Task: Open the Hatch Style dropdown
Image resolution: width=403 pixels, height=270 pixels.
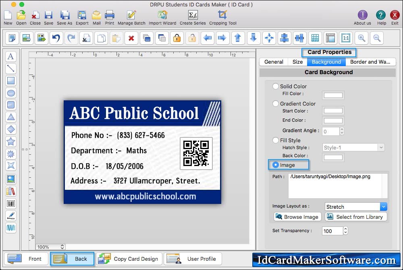Action: coord(353,147)
